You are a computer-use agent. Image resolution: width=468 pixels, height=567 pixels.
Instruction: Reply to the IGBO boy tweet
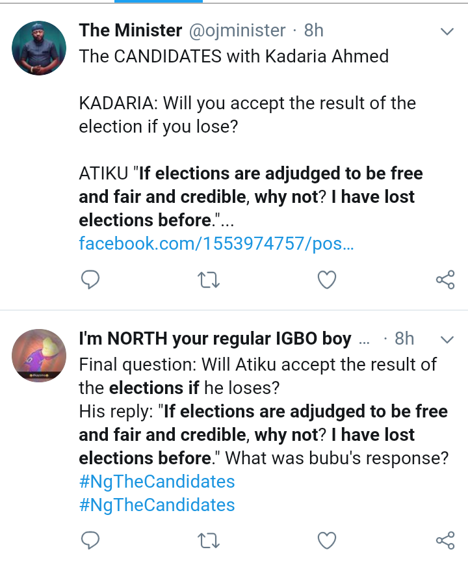90,540
